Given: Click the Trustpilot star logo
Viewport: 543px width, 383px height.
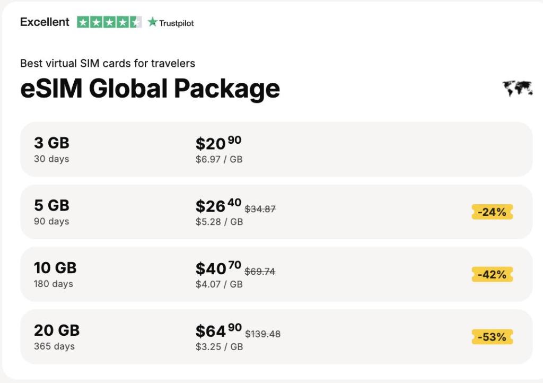Looking at the screenshot, I should (153, 22).
